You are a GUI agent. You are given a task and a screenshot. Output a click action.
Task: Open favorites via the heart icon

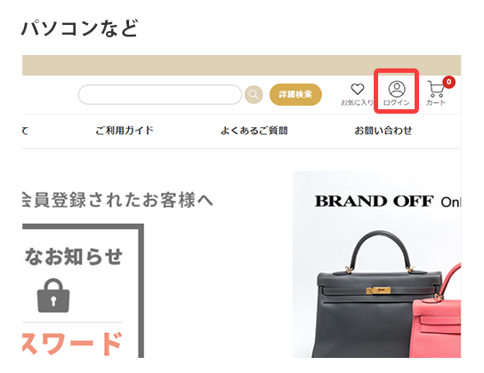coord(358,89)
